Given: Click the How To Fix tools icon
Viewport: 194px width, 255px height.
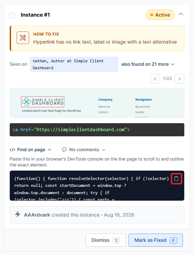Looking at the screenshot, I should (23, 38).
